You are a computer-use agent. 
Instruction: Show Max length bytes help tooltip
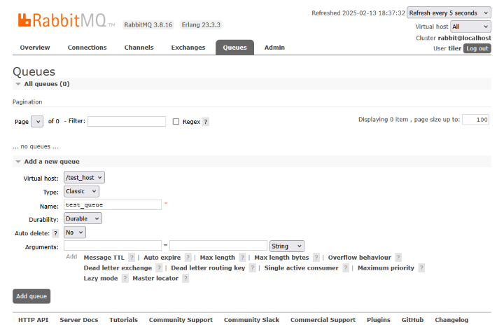point(316,258)
